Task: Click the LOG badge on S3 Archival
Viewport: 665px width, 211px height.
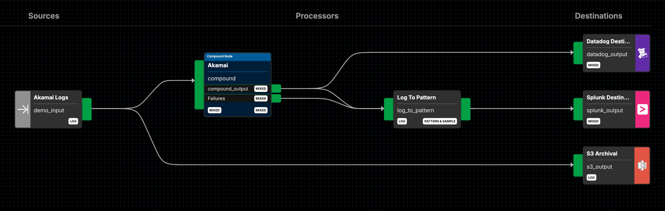Action: 592,178
